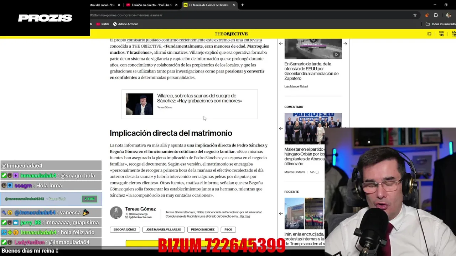Click the '2 EUR' Super Chat badge
456x256 pixels.
89,199
